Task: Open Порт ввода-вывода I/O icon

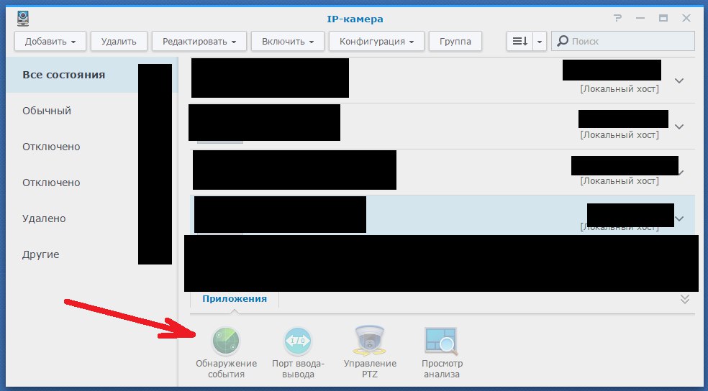Action: [x=298, y=341]
